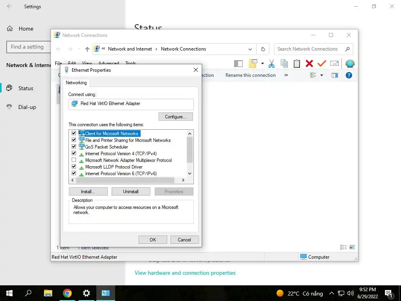The height and width of the screenshot is (301, 401).
Task: Open View hardware and connection properties link
Action: point(185,273)
